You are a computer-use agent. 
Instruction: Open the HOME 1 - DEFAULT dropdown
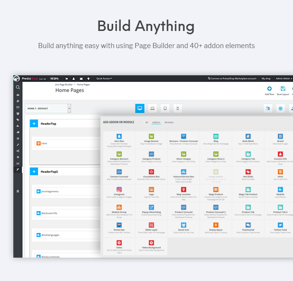point(48,108)
